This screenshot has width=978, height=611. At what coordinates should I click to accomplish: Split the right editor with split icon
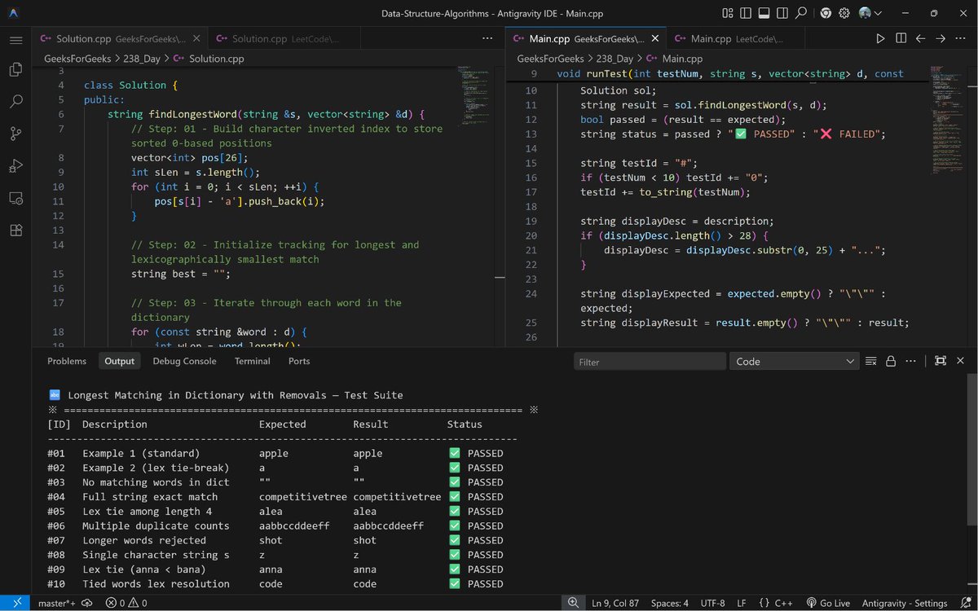point(901,38)
